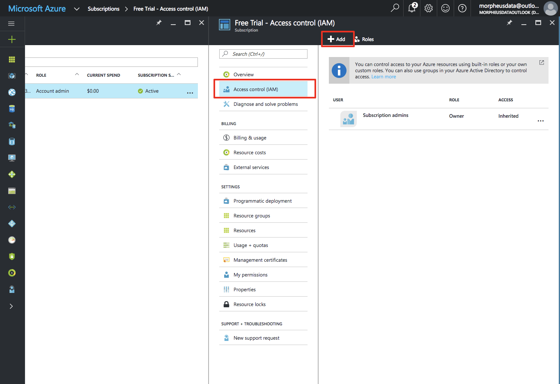Screen dimensions: 560x384
Task: Open Resource costs
Action: point(263,153)
